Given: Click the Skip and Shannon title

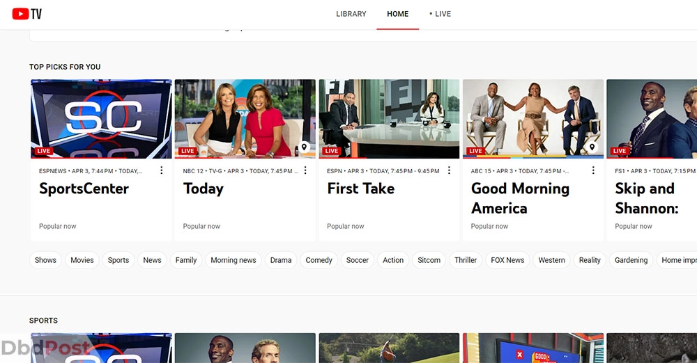Looking at the screenshot, I should click(x=647, y=198).
